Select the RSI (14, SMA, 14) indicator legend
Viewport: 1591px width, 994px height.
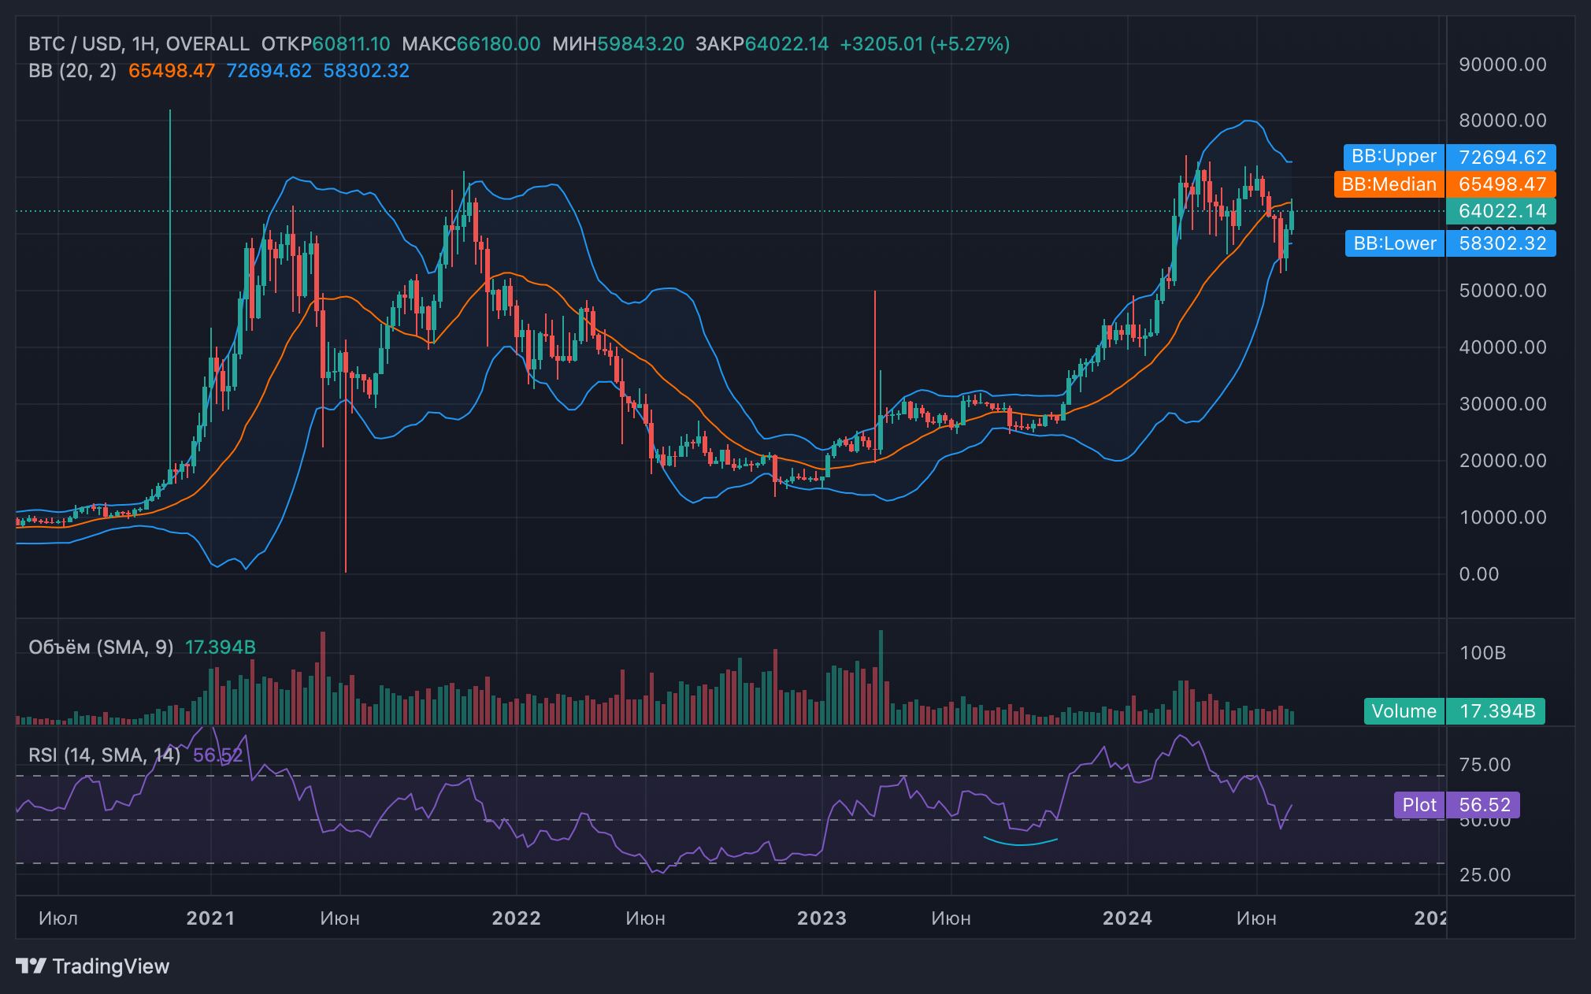point(105,755)
